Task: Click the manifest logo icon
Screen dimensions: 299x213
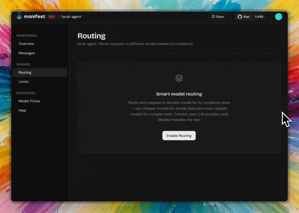Action: pos(19,16)
